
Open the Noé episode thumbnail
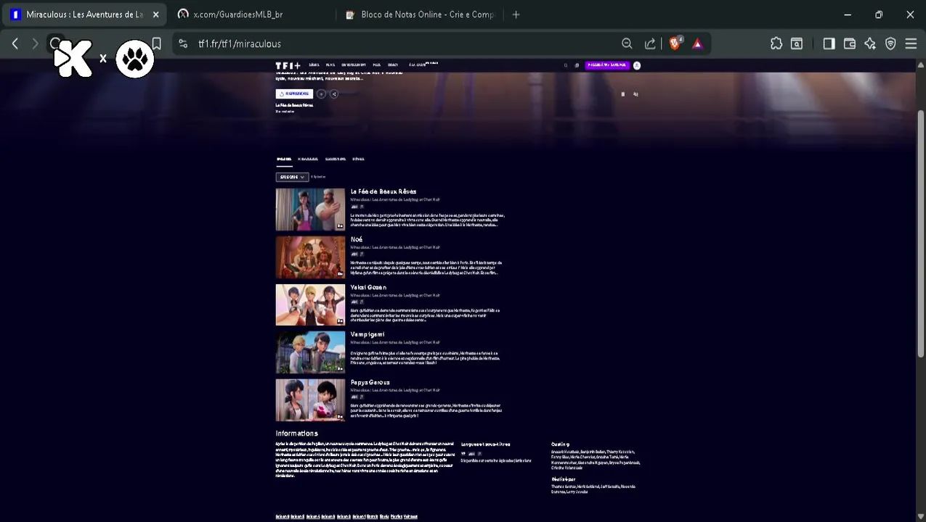pyautogui.click(x=310, y=257)
